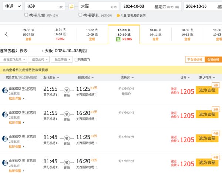Viewport: 222px width, 173px height.
Task: Swap departure and arrival cities icon
Action: 71,7
